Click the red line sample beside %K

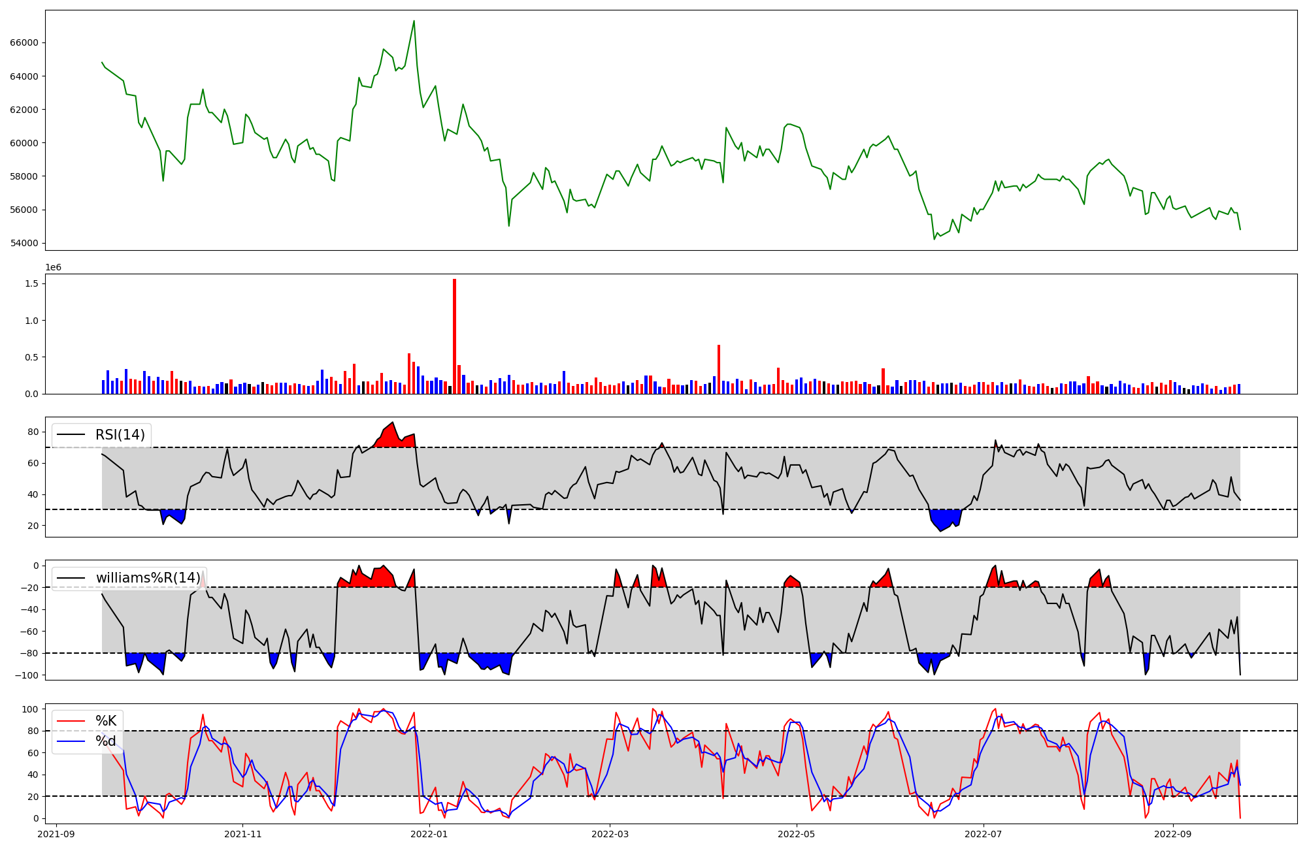pyautogui.click(x=71, y=721)
